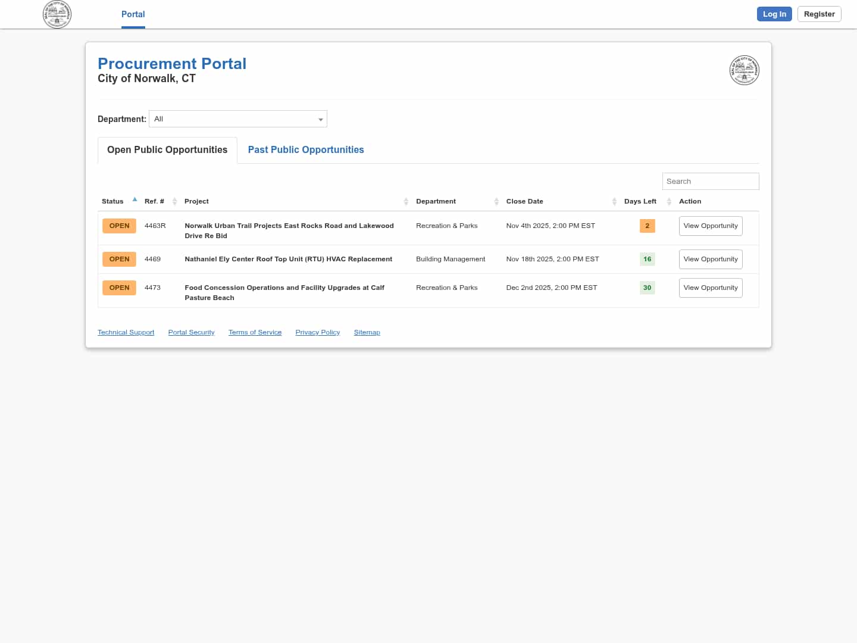Select the Open Public Opportunities tab
Image resolution: width=857 pixels, height=643 pixels.
pyautogui.click(x=167, y=150)
